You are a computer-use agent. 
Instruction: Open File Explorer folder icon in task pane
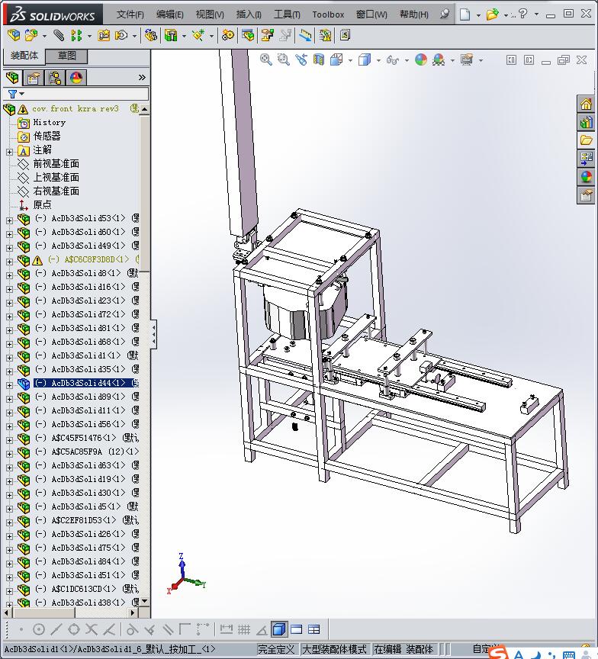point(586,140)
